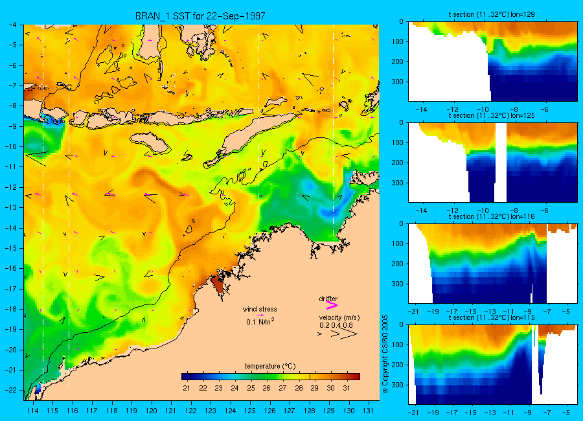Click the '© Copyright CSIRO 2005' vertical text

(x=385, y=354)
